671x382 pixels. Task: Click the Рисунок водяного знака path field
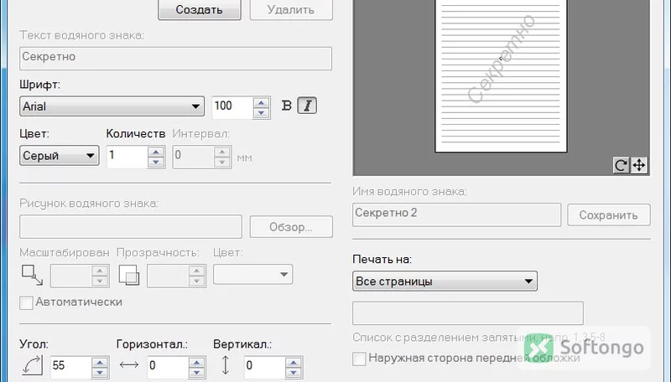(131, 226)
